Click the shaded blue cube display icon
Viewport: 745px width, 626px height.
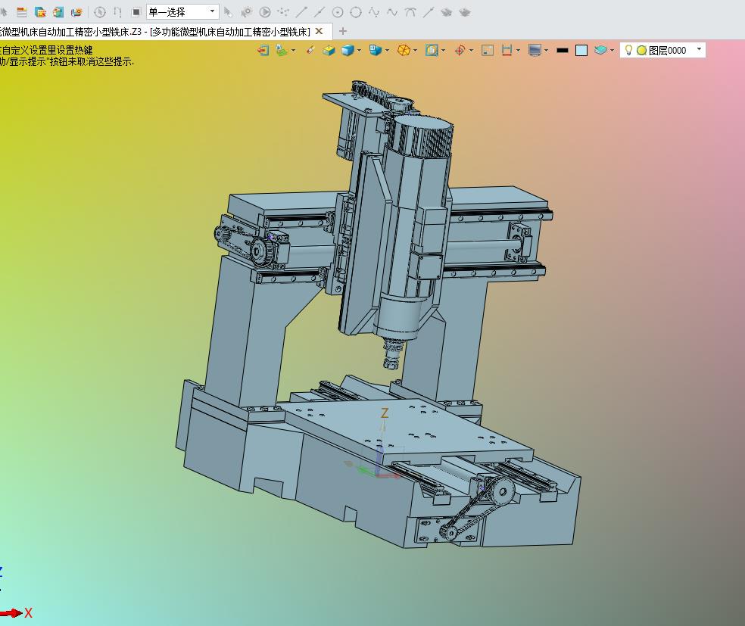click(348, 50)
